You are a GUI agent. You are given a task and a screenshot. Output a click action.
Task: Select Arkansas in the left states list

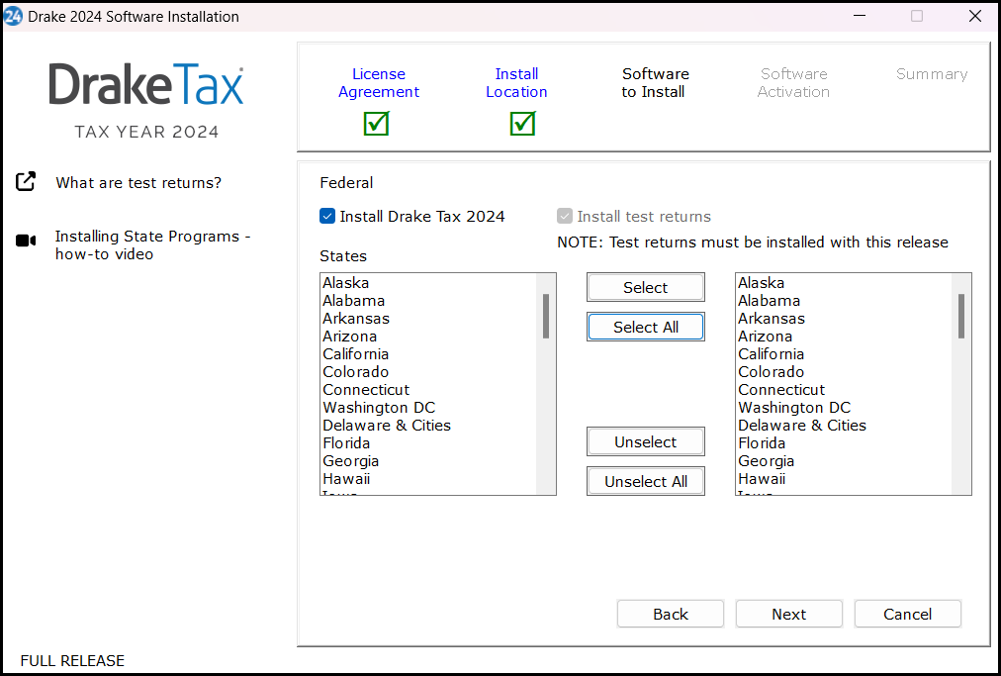coord(428,318)
